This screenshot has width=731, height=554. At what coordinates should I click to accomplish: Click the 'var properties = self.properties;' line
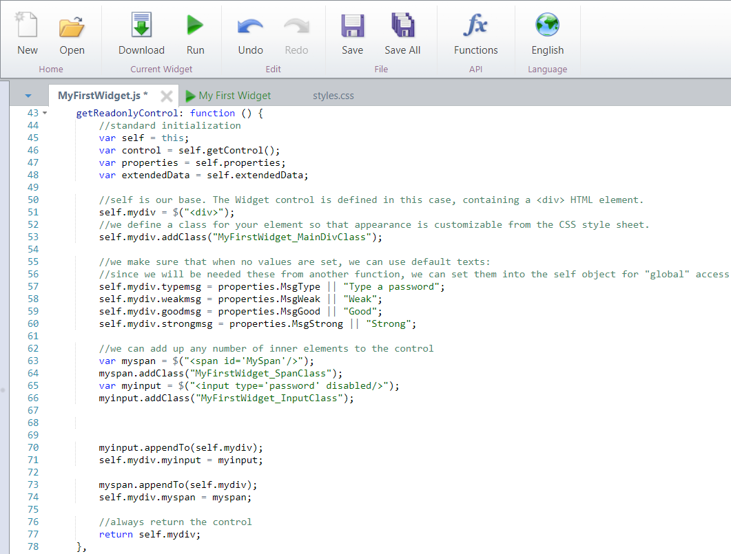[192, 163]
